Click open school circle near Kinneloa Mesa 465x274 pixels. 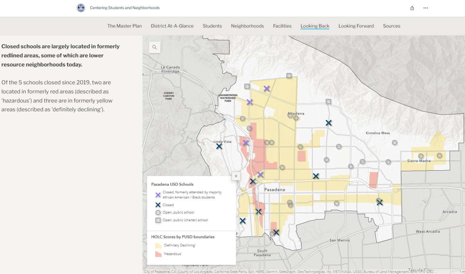pos(394,143)
